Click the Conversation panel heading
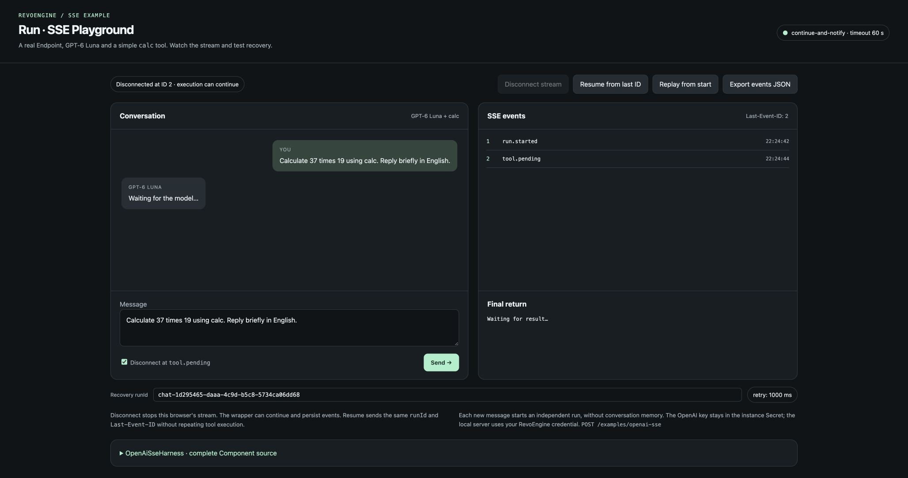 (142, 116)
